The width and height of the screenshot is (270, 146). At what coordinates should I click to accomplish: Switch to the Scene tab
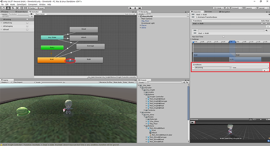[4, 12]
